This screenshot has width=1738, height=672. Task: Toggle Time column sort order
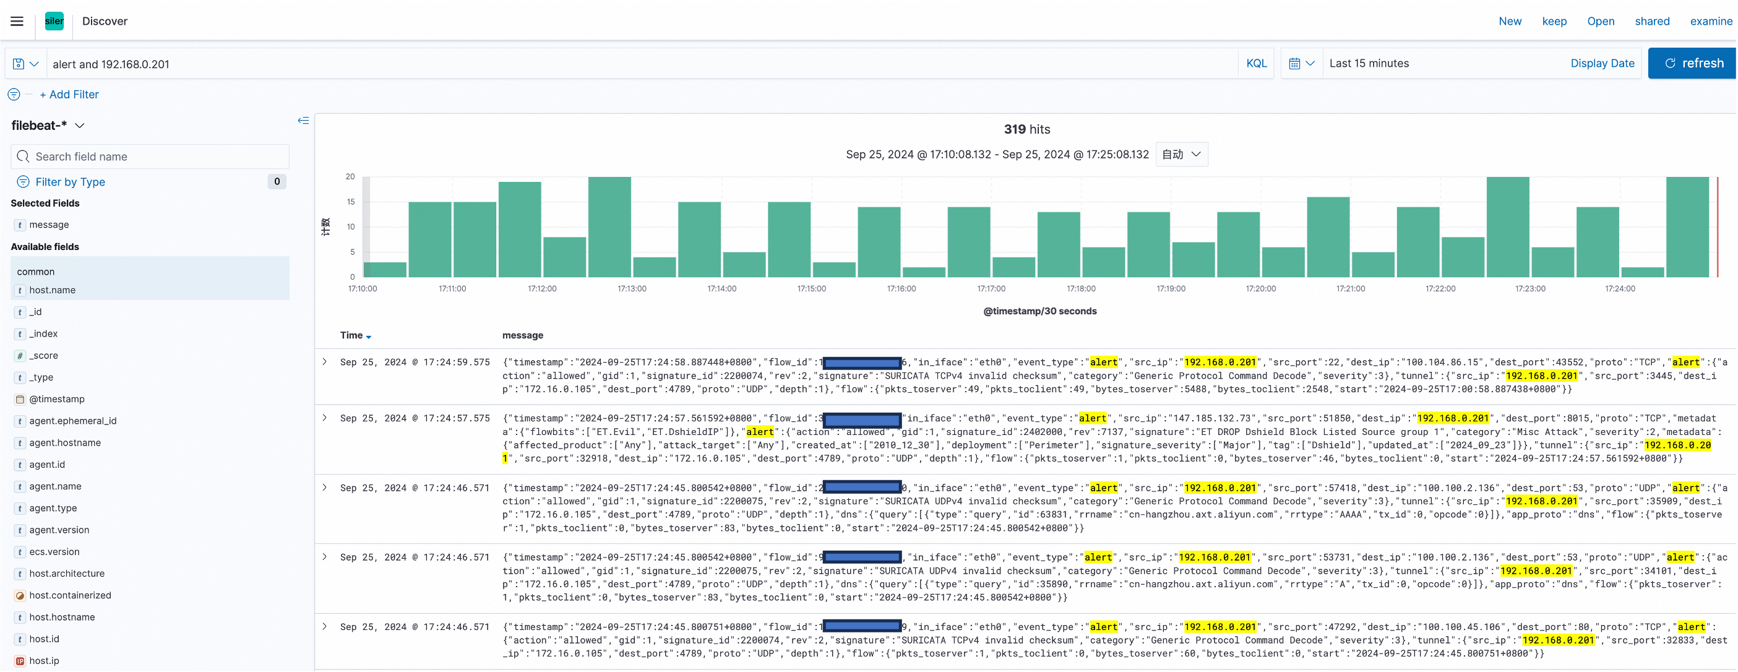click(x=356, y=335)
